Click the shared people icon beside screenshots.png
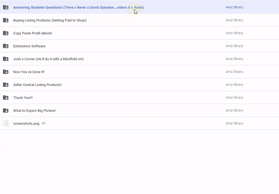Image resolution: width=279 pixels, height=194 pixels. click(43, 123)
